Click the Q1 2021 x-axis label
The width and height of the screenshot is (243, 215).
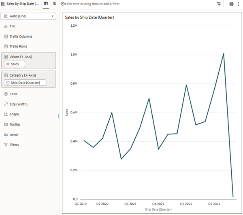130,204
